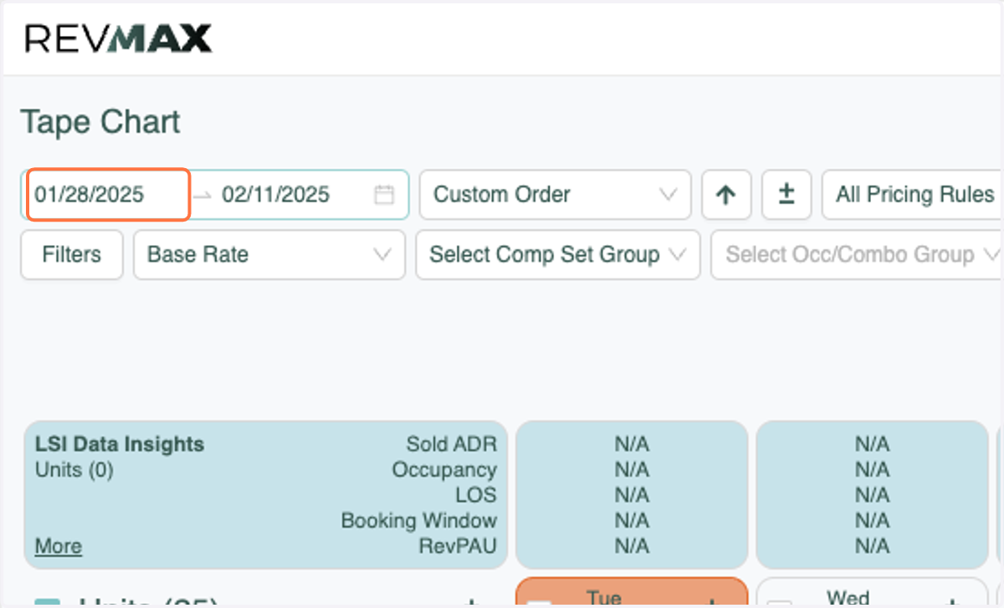This screenshot has height=608, width=1004.
Task: Open Select Comp Set Group dropdown
Action: coord(558,254)
